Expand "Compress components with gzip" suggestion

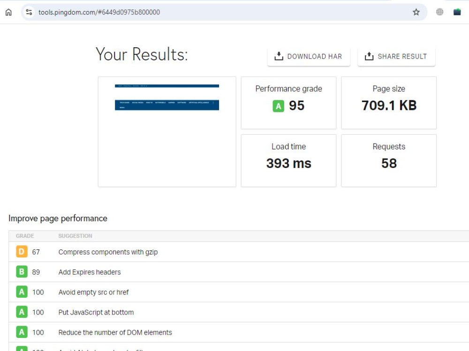coord(239,252)
